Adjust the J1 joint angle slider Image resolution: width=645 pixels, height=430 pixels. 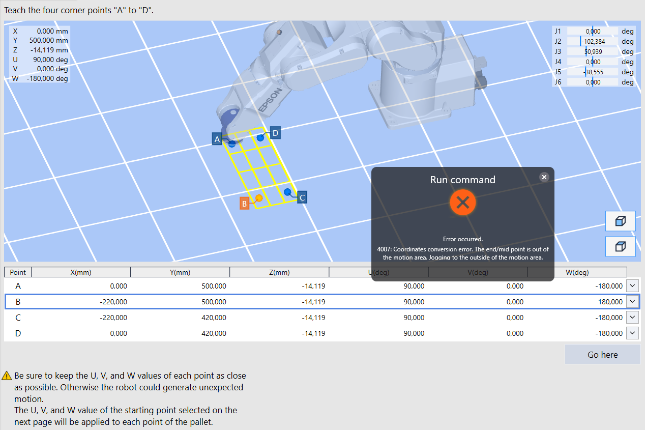click(x=593, y=31)
